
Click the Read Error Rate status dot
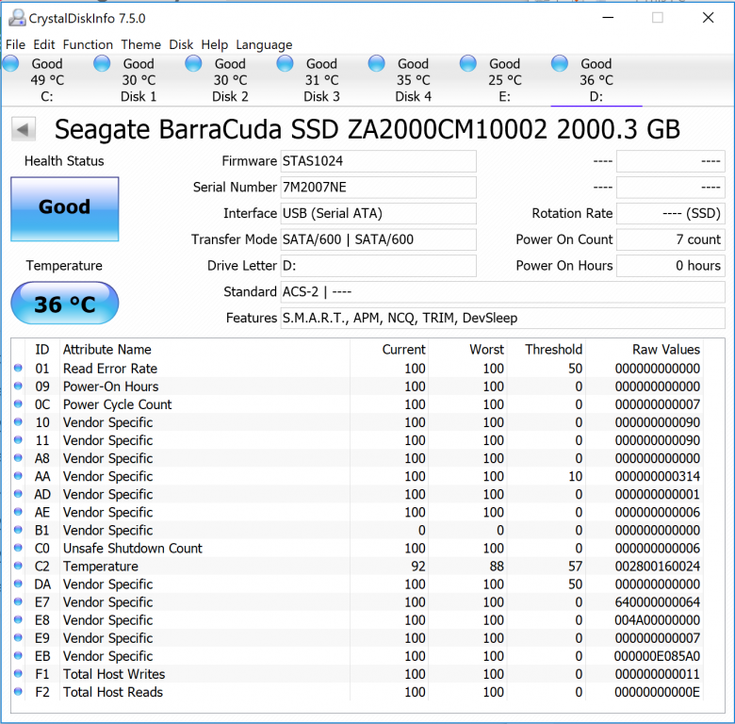click(x=18, y=369)
